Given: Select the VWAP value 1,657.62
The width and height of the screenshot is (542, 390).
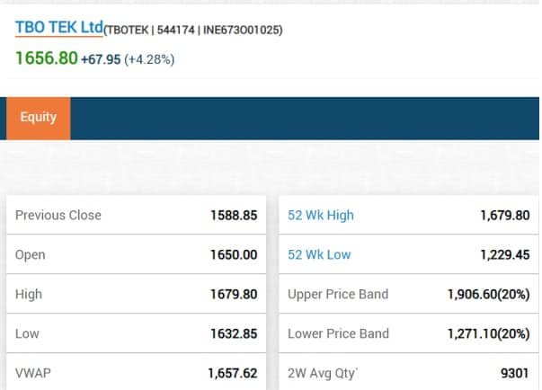Looking at the screenshot, I should 232,373.
